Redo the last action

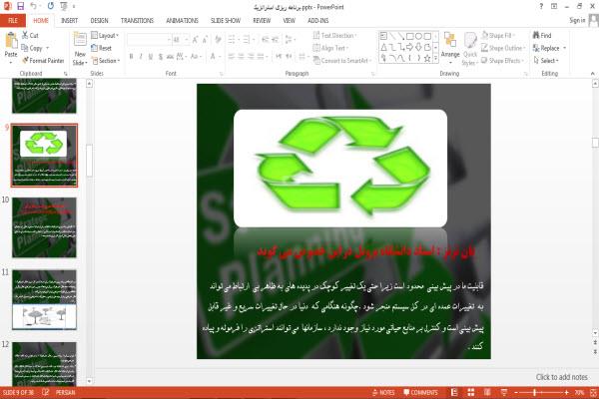tap(51, 6)
